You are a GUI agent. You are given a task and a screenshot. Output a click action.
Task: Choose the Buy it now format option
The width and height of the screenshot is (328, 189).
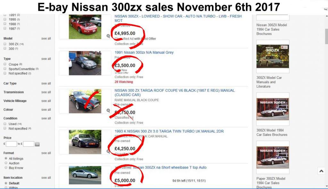pos(5,168)
